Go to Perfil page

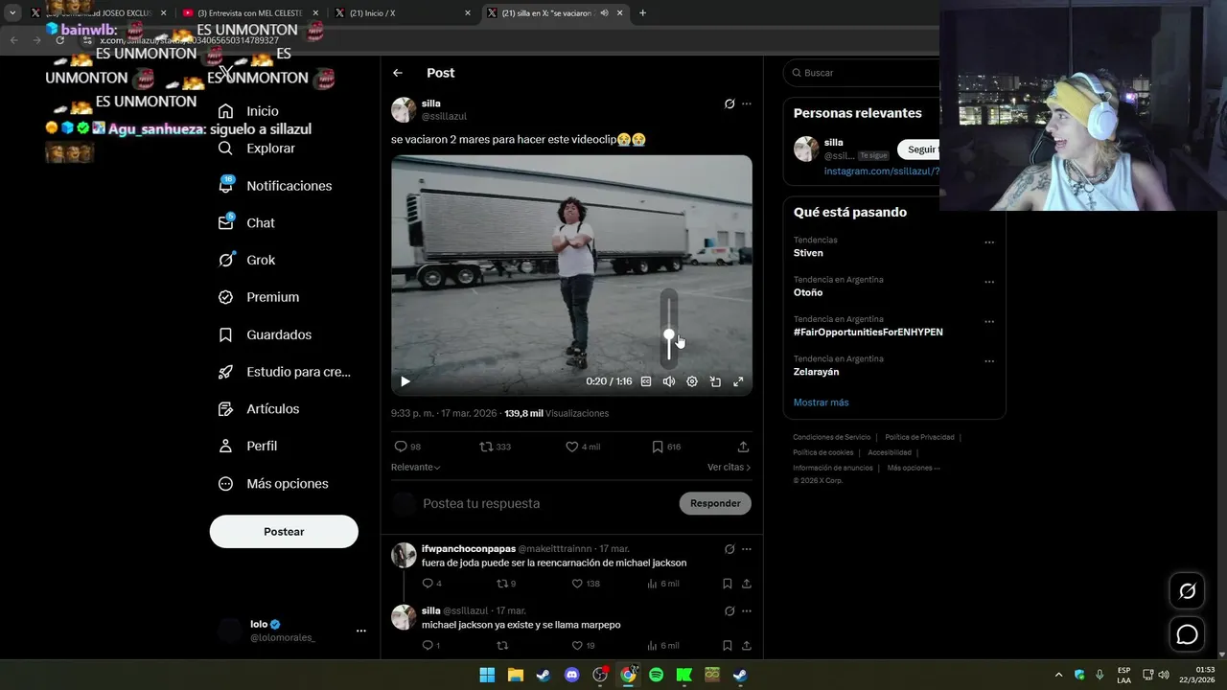tap(247, 446)
